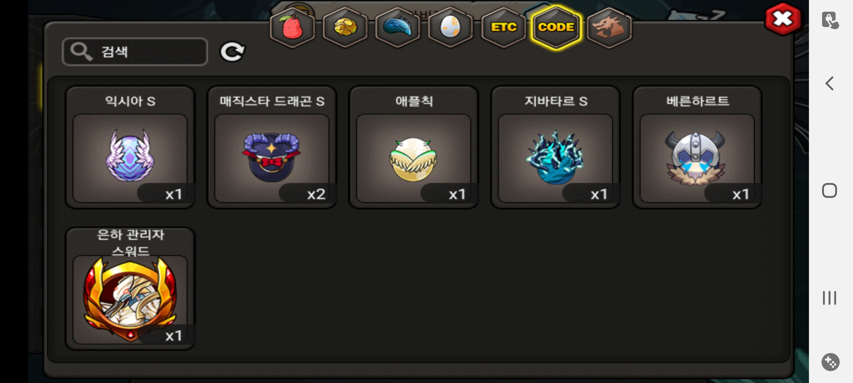The height and width of the screenshot is (383, 853).
Task: Select the 익시아 S egg item
Action: point(130,147)
